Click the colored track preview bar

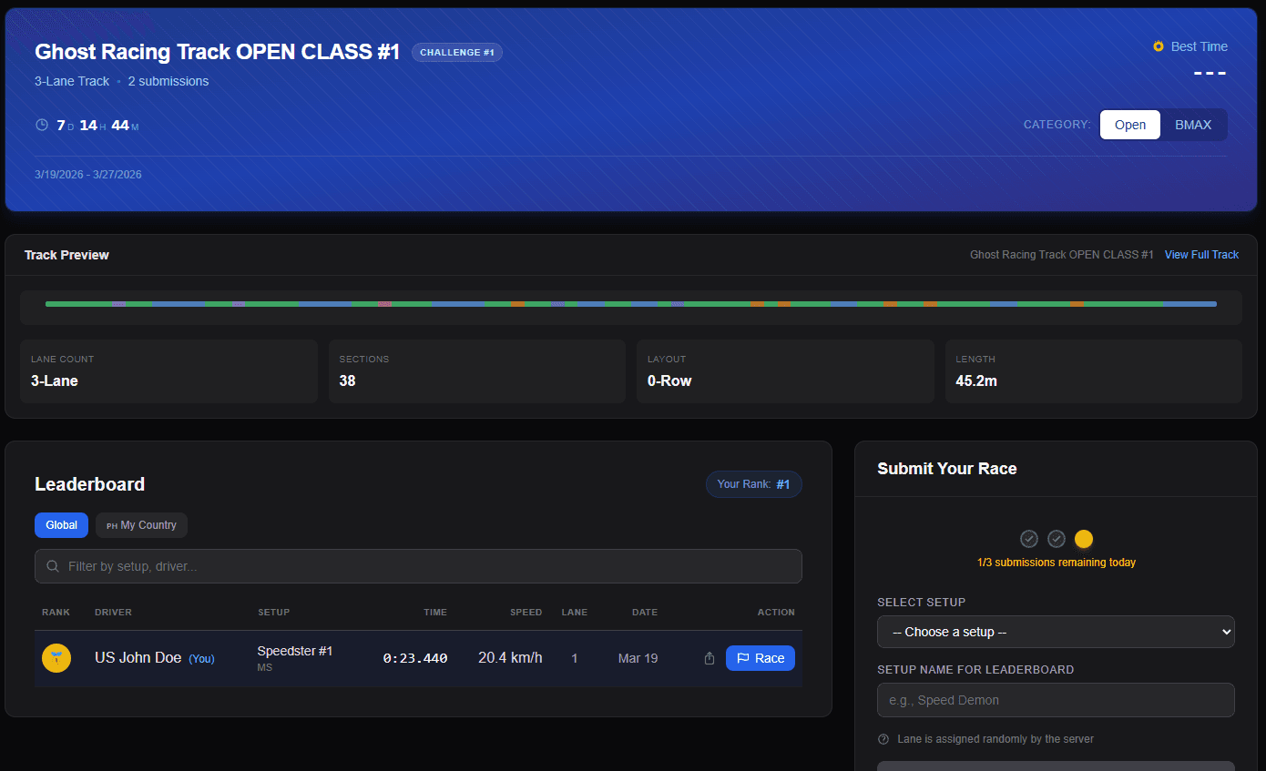pos(630,304)
